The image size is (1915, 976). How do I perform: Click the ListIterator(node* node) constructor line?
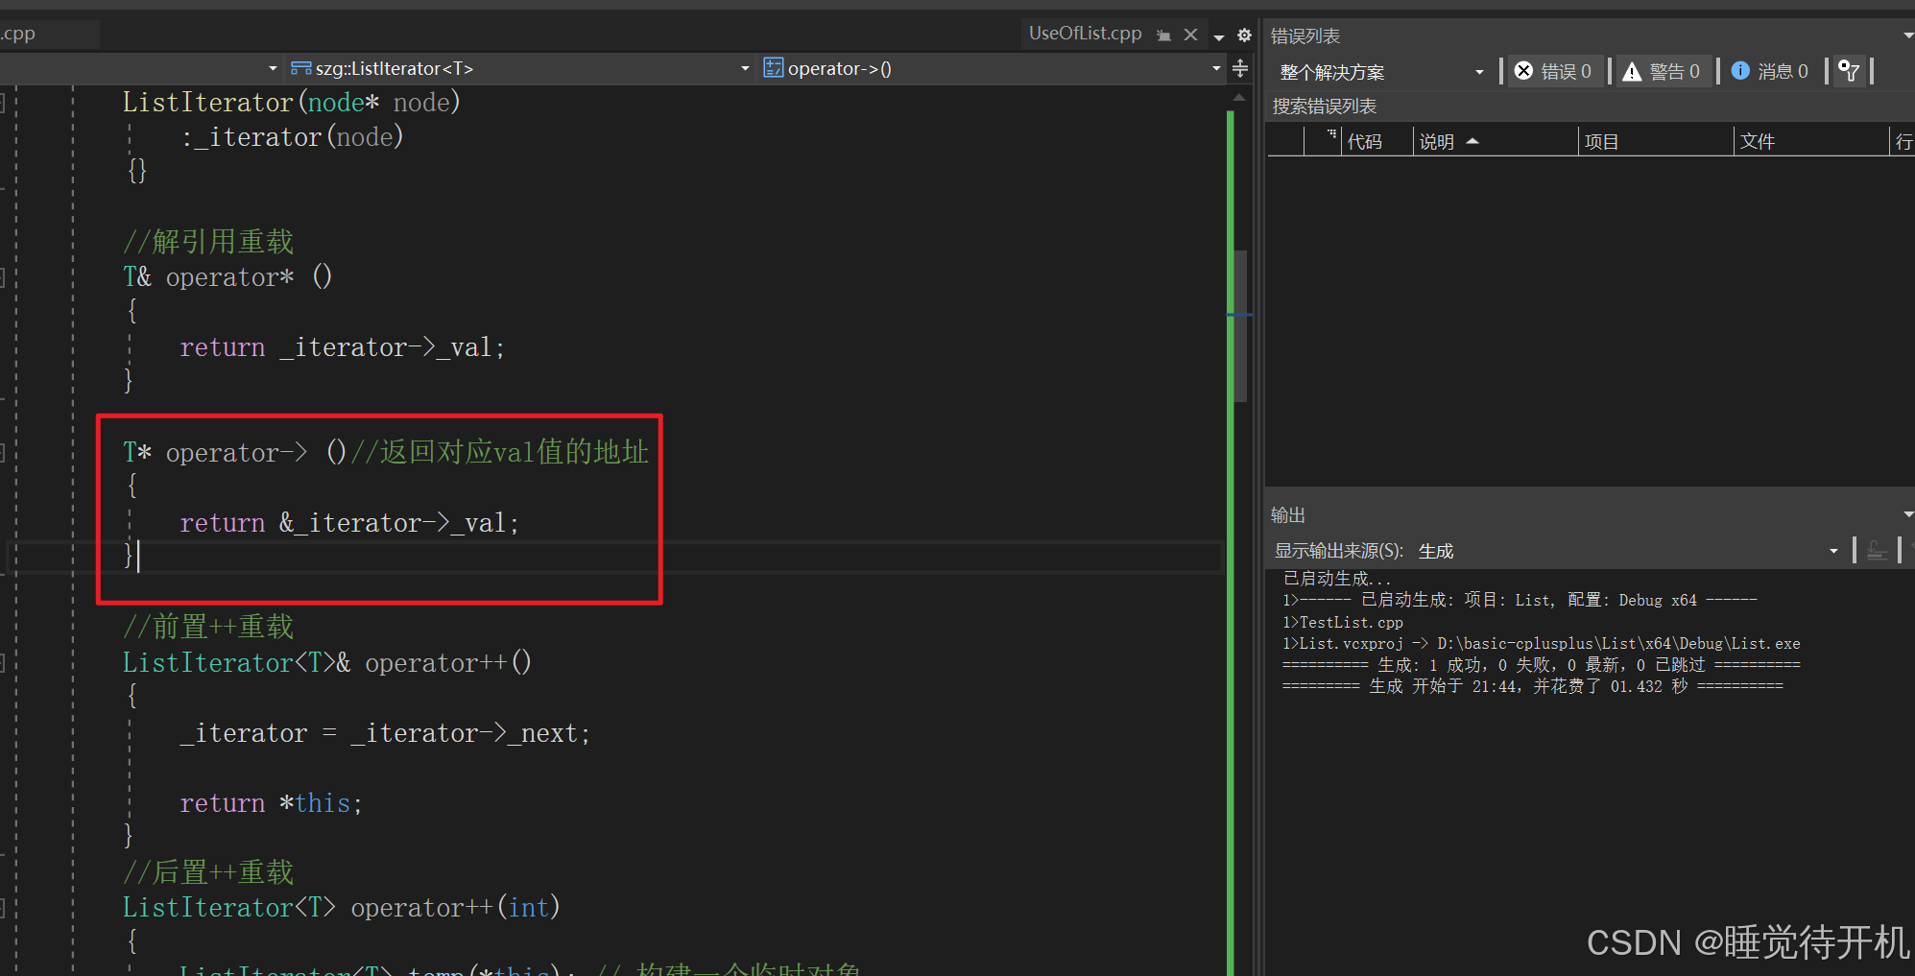[292, 102]
